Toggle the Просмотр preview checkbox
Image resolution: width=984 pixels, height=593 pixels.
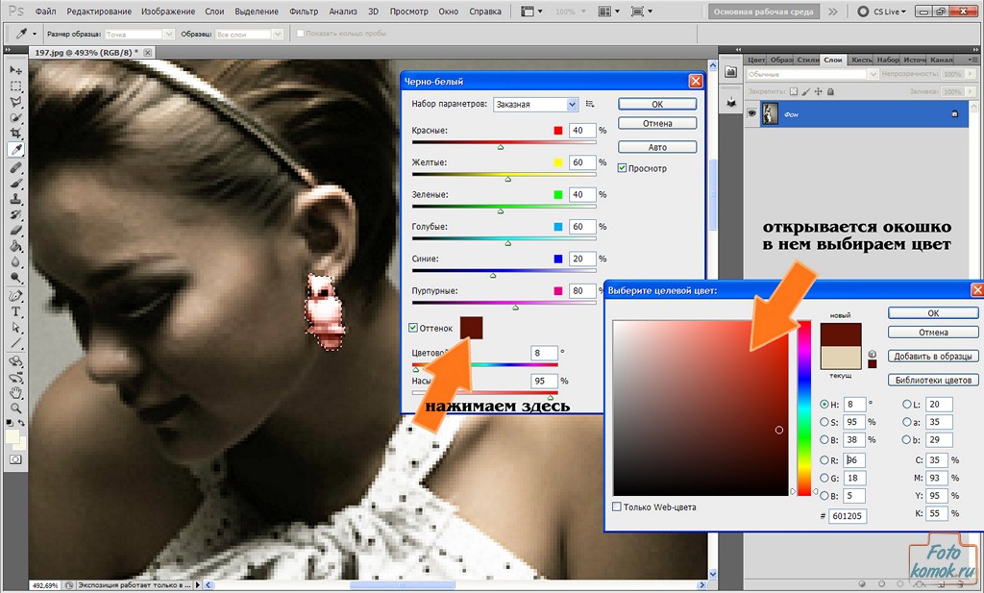(623, 168)
